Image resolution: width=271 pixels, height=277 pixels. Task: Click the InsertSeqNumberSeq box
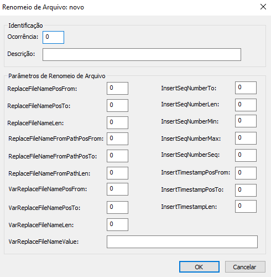pos(246,155)
